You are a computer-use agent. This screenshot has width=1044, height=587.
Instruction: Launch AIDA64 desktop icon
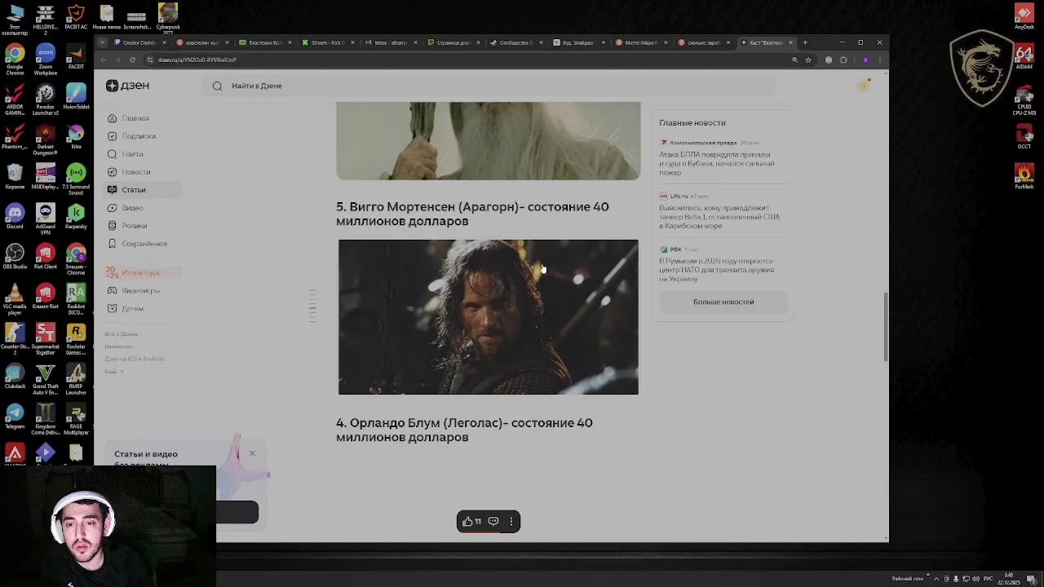[x=1024, y=58]
